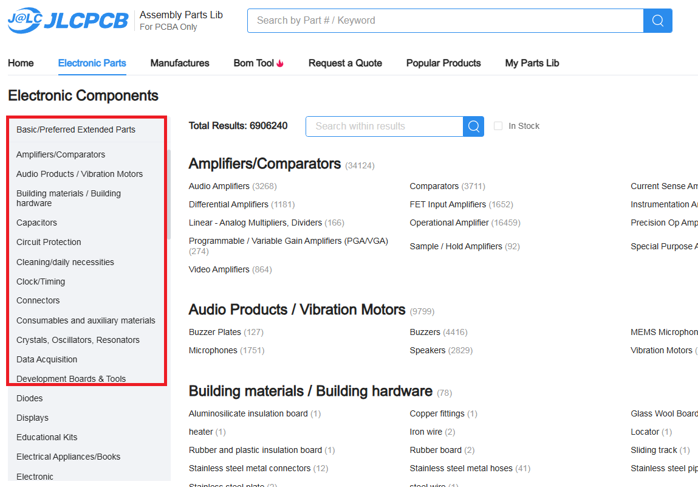Screen dimensions: 698x487
Task: Open Stainless steel metal connectors link
Action: click(259, 469)
